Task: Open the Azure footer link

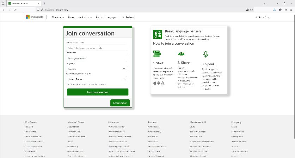Action: pos(192,127)
